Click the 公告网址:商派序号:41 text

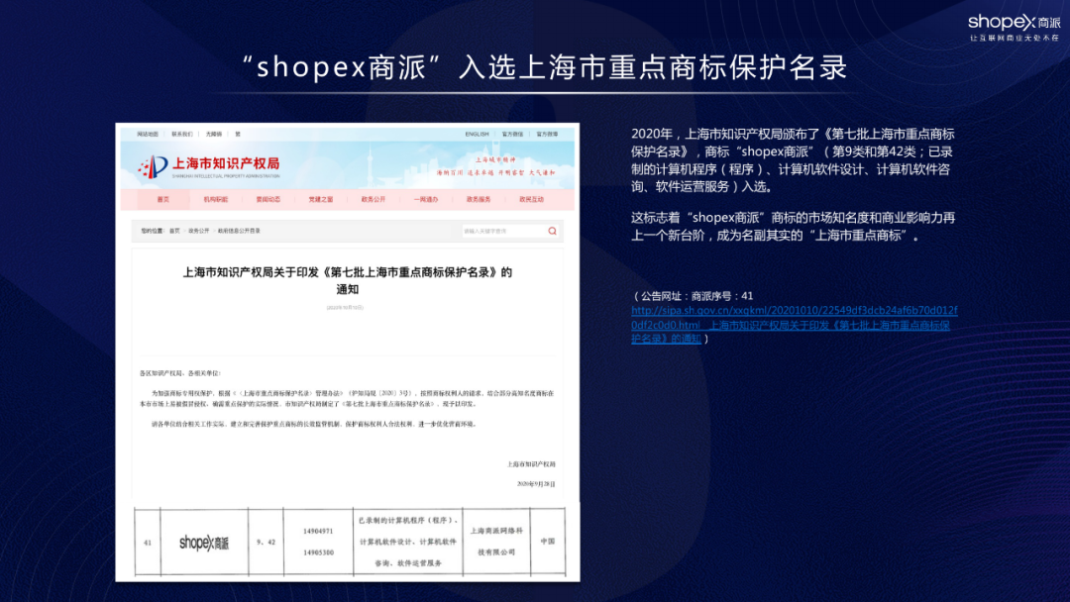(694, 296)
